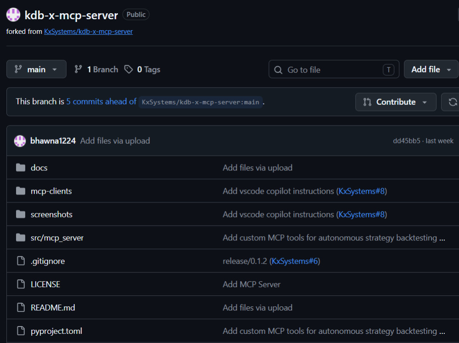Open the KxSystems#6 link in .gitignore row
This screenshot has width=459, height=343.
(295, 261)
